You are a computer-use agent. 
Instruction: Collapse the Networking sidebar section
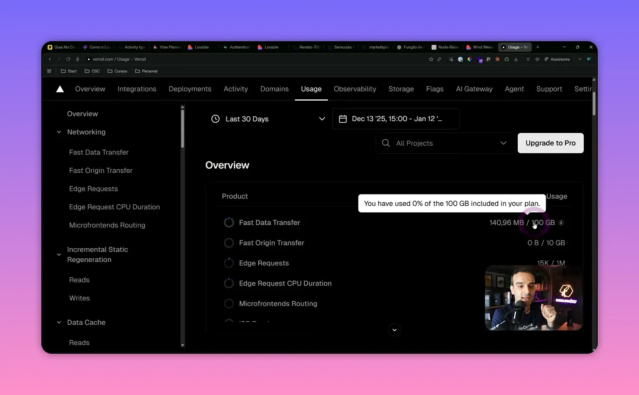59,132
